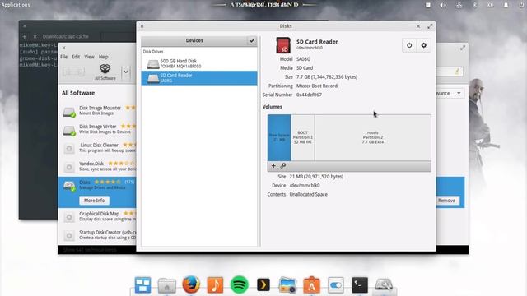Open View menu in Software Center
527x296 pixels.
point(89,57)
